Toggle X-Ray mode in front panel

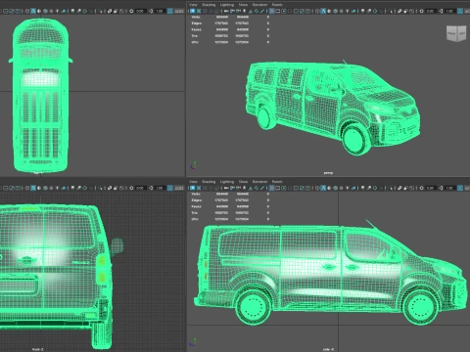point(110,188)
